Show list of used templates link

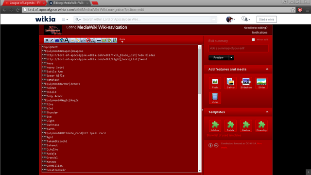click(224, 135)
